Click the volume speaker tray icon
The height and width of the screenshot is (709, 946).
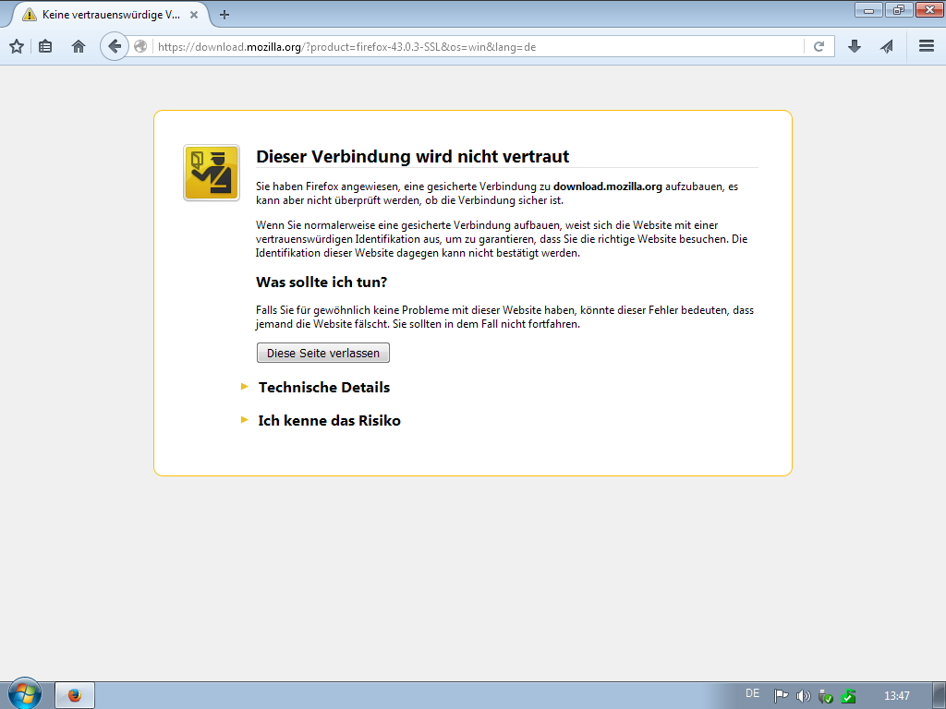point(803,696)
